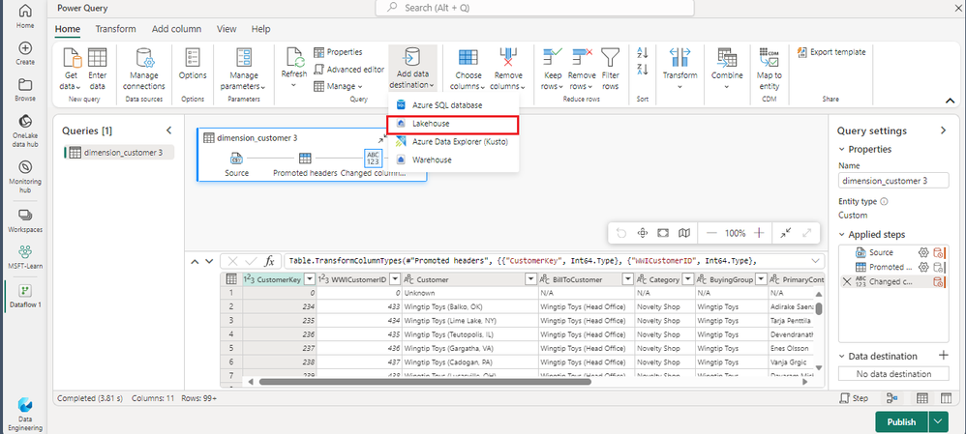Open the Advanced editor

click(x=349, y=70)
